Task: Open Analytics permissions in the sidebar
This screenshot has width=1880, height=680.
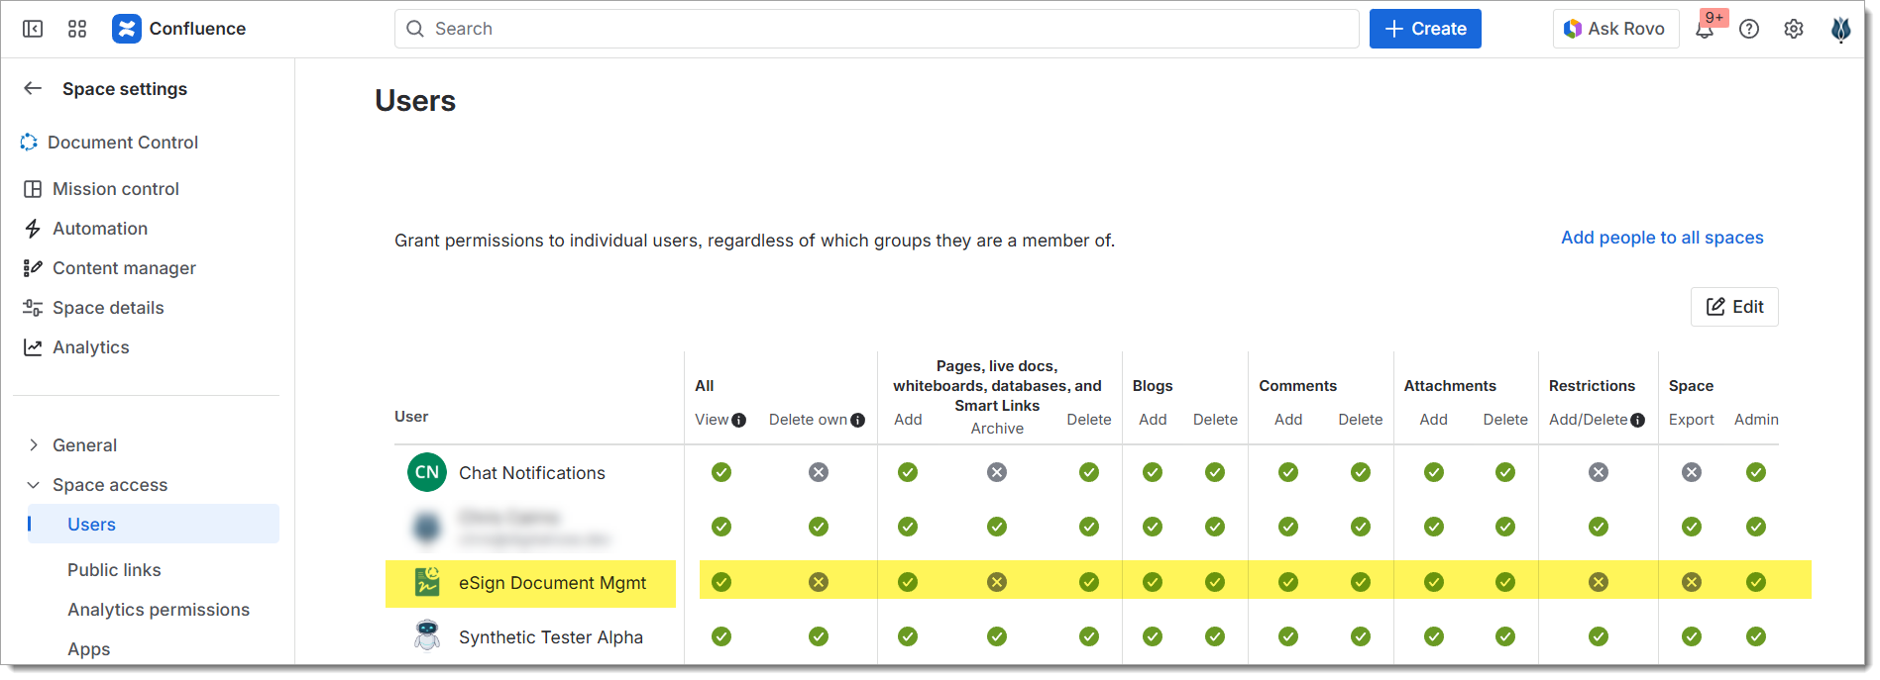Action: 159,610
